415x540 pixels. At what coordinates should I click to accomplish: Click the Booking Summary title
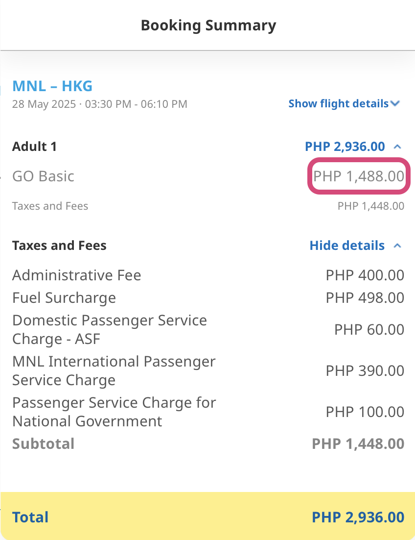tap(208, 25)
